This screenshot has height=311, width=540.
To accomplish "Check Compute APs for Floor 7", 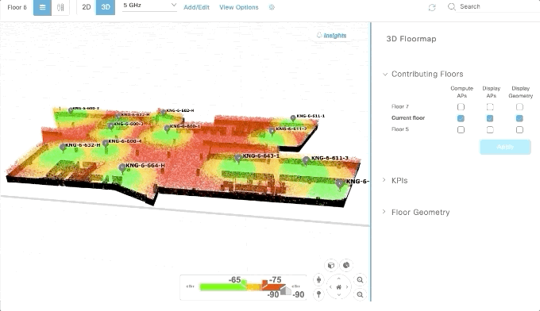I will pos(461,107).
